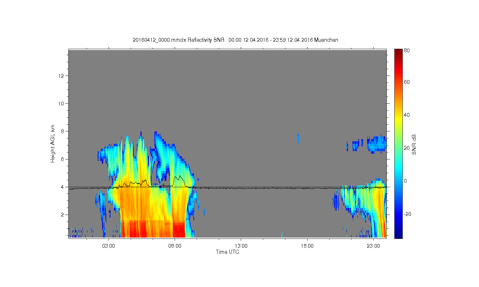Click the height tick label 8

[63, 131]
